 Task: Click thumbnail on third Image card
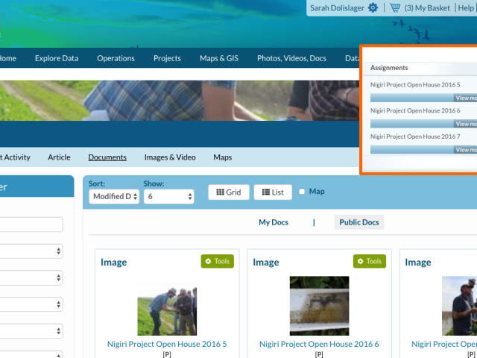point(459,306)
